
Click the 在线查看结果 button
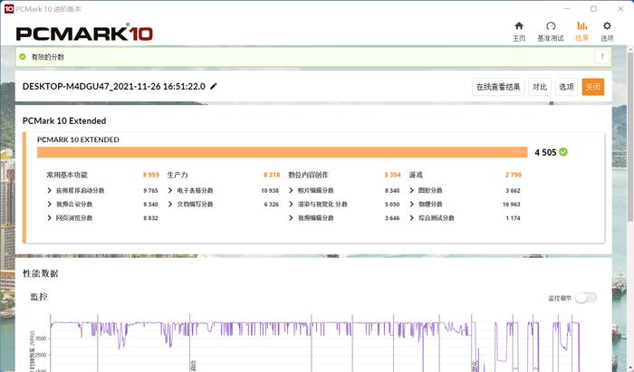[498, 87]
